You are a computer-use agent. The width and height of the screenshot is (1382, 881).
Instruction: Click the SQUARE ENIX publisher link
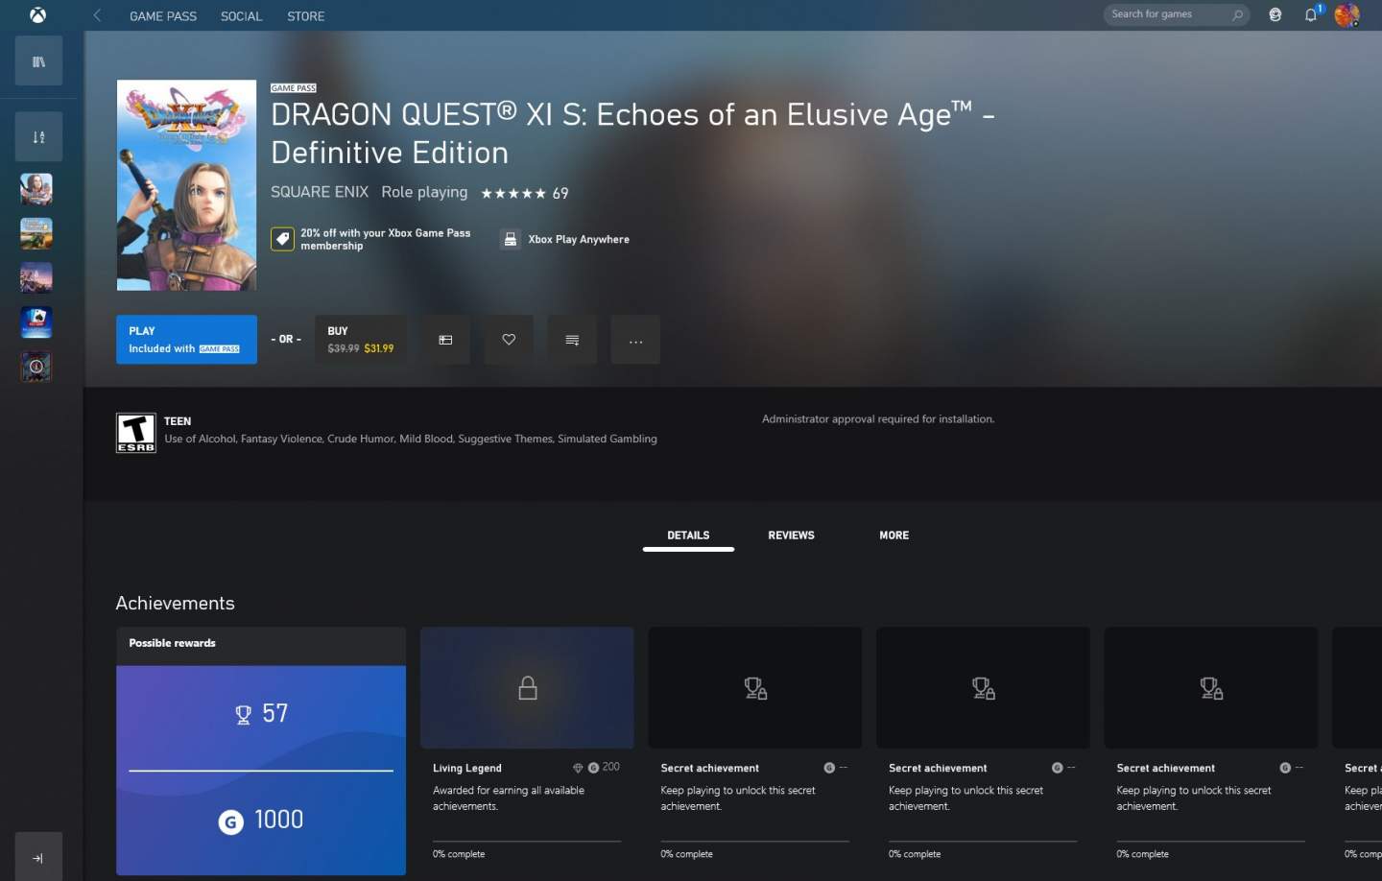(320, 192)
